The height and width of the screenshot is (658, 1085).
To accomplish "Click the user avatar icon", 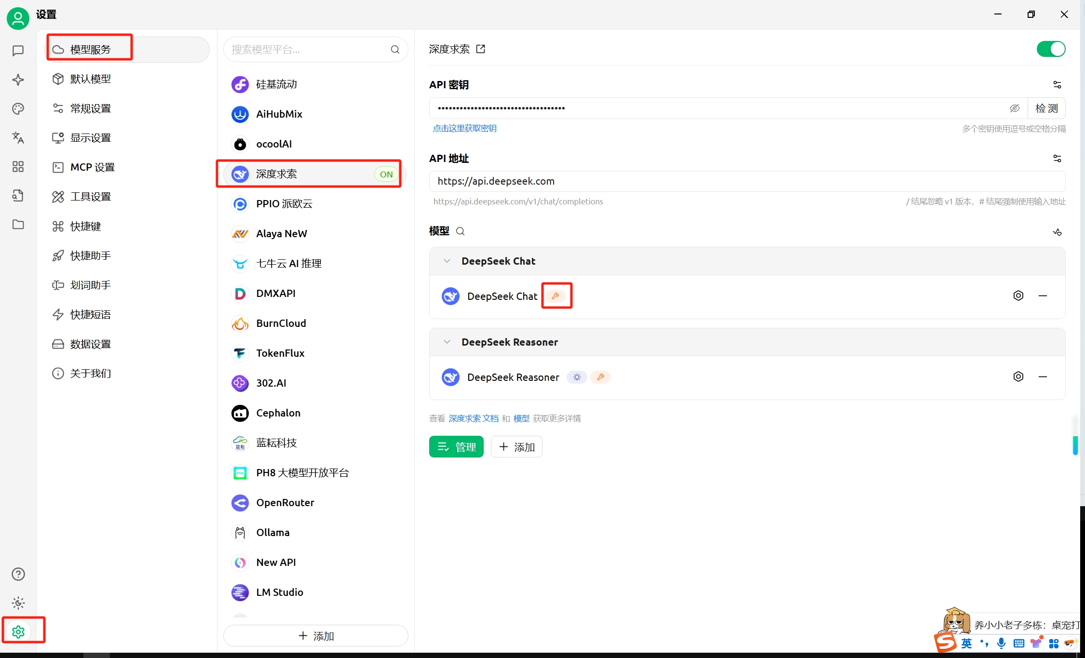I will click(18, 19).
